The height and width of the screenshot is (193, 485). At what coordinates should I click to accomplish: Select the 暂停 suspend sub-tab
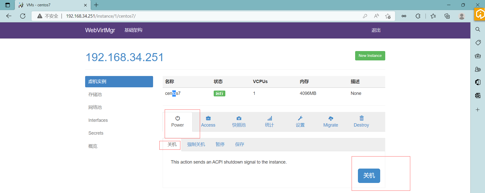[220, 144]
